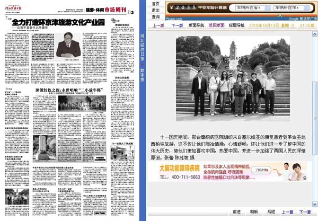318x221 pixels.
Task: Click the page marker B3
Action: tap(131, 12)
